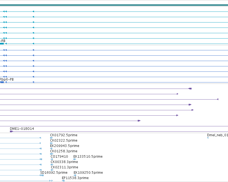This screenshot has width=228, height=182.
Task: Select the CO179410 EST label
Action: tap(59, 157)
